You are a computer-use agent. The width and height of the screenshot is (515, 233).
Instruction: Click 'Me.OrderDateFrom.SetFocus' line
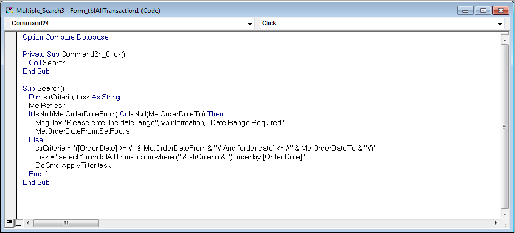[83, 131]
